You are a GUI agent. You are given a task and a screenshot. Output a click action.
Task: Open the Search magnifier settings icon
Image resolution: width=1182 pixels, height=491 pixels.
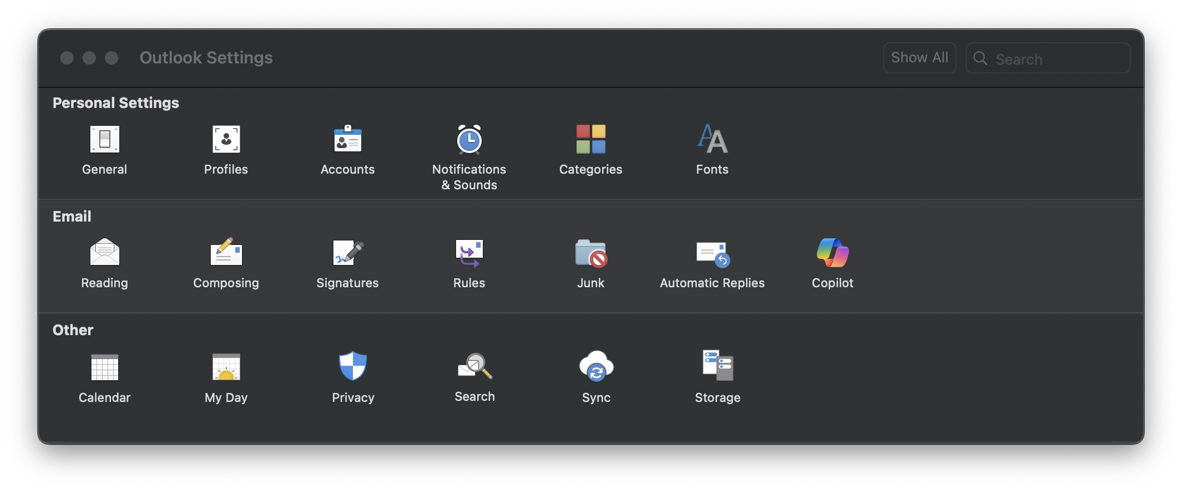click(475, 366)
